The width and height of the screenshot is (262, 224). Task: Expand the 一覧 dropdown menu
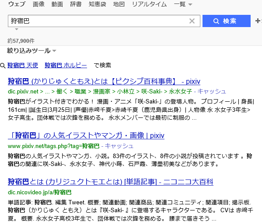click(183, 4)
